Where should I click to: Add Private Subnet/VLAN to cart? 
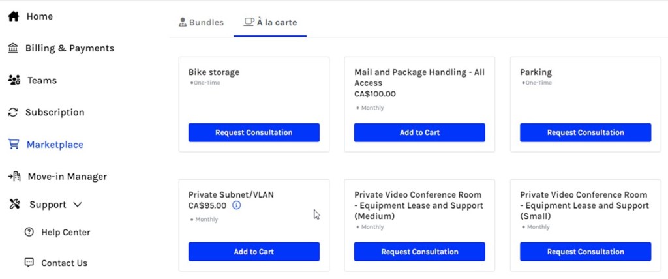point(254,252)
